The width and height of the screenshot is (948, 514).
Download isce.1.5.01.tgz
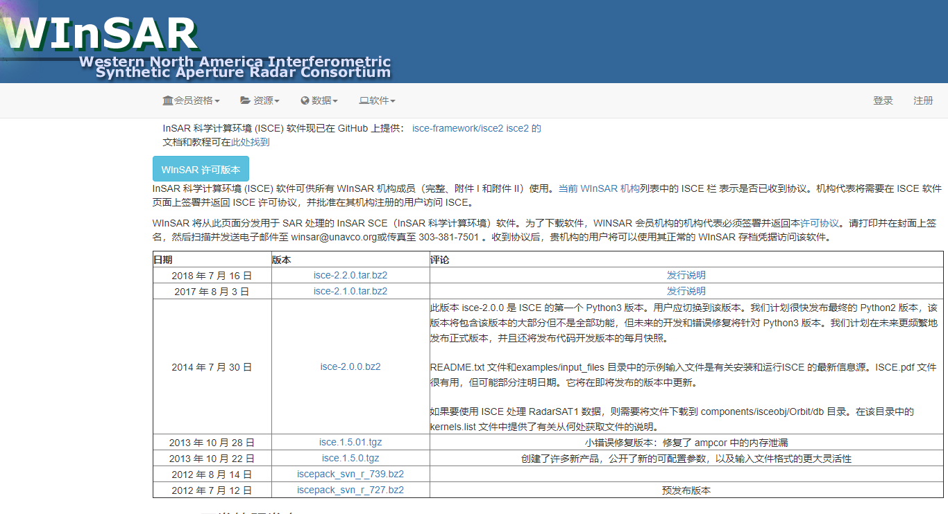[350, 442]
